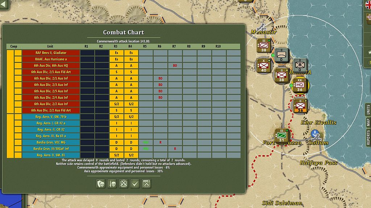Select the battalion infantry counter with strength 38
Screen dimensions: 371x208
coord(281,75)
